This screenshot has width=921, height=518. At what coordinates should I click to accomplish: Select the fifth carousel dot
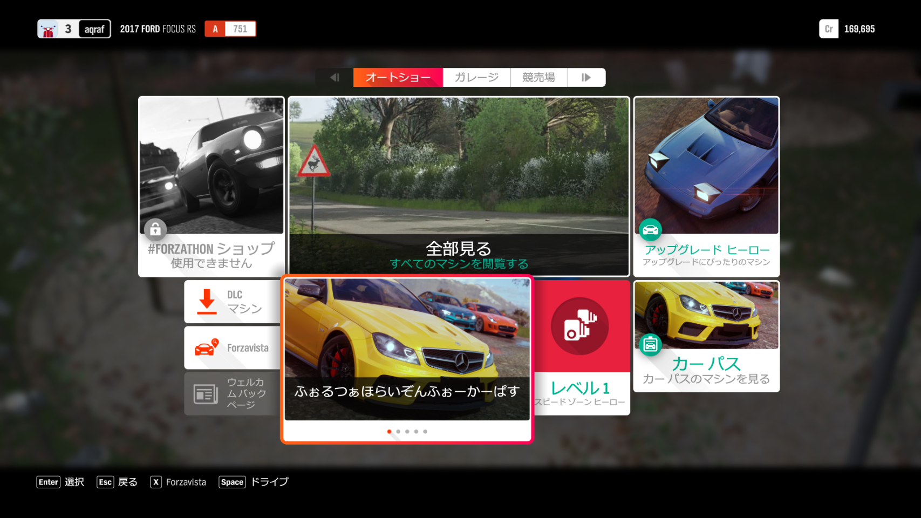tap(425, 432)
